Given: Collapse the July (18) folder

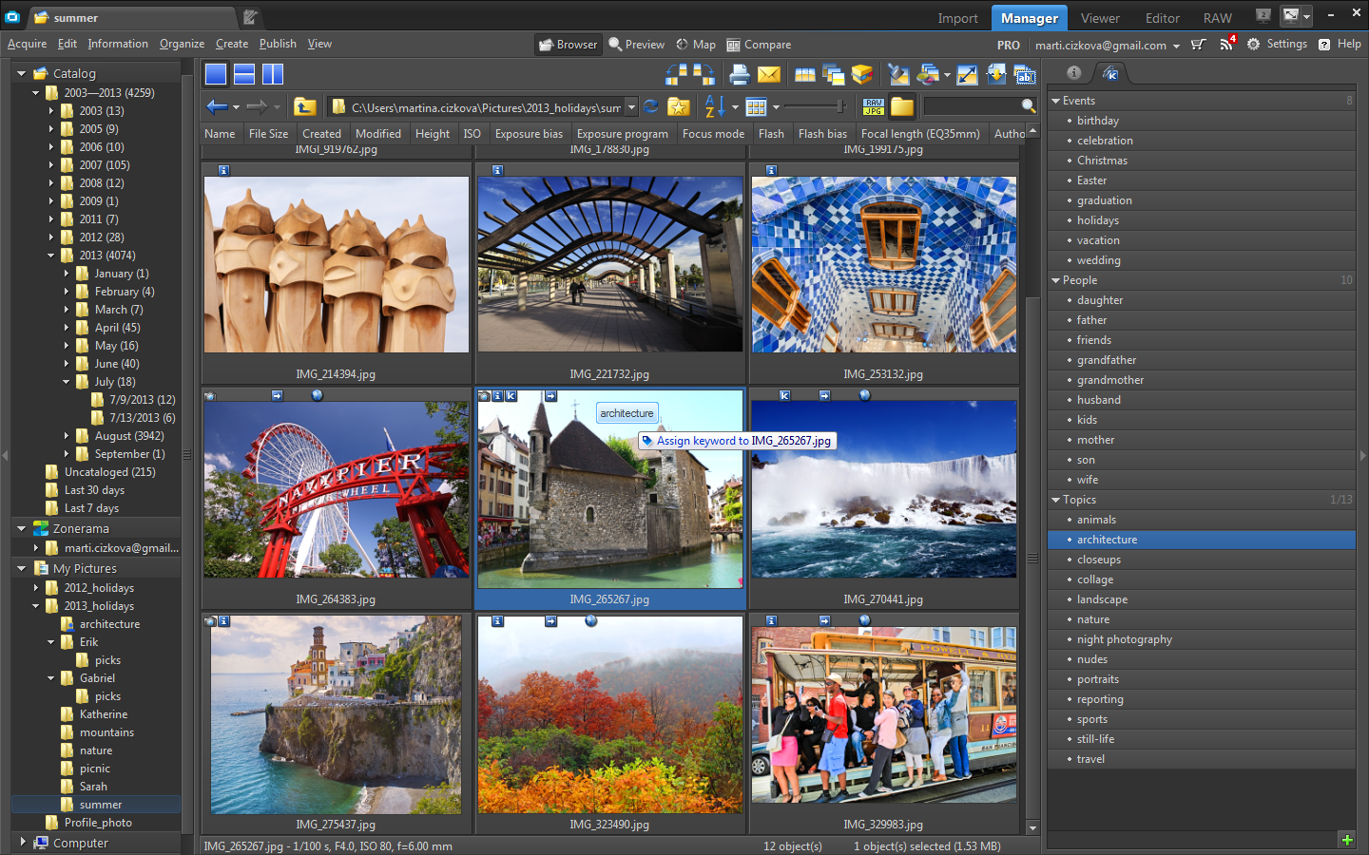Looking at the screenshot, I should 67,382.
